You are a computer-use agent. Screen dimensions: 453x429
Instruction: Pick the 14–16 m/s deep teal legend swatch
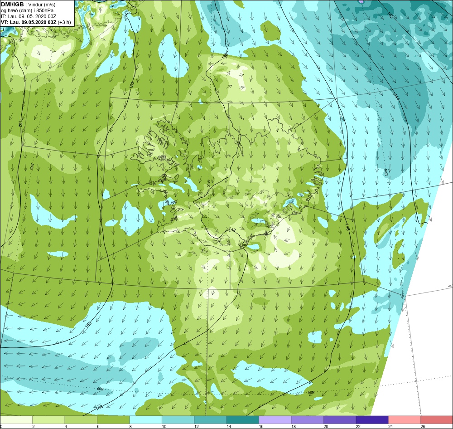click(243, 420)
